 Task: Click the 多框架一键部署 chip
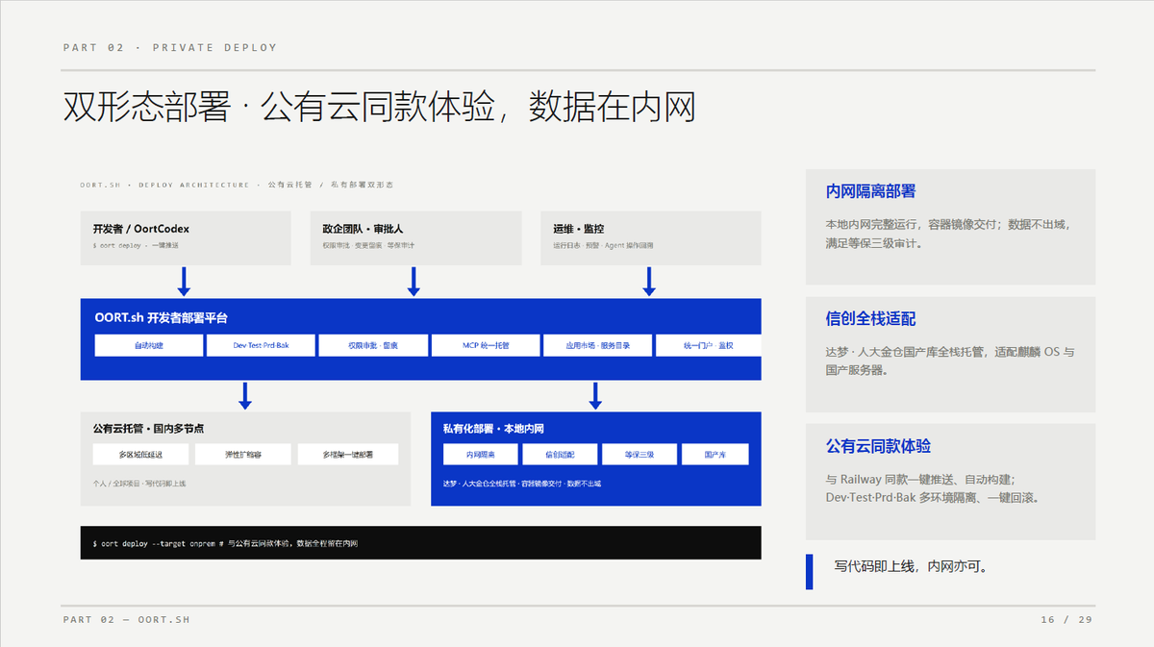[348, 455]
